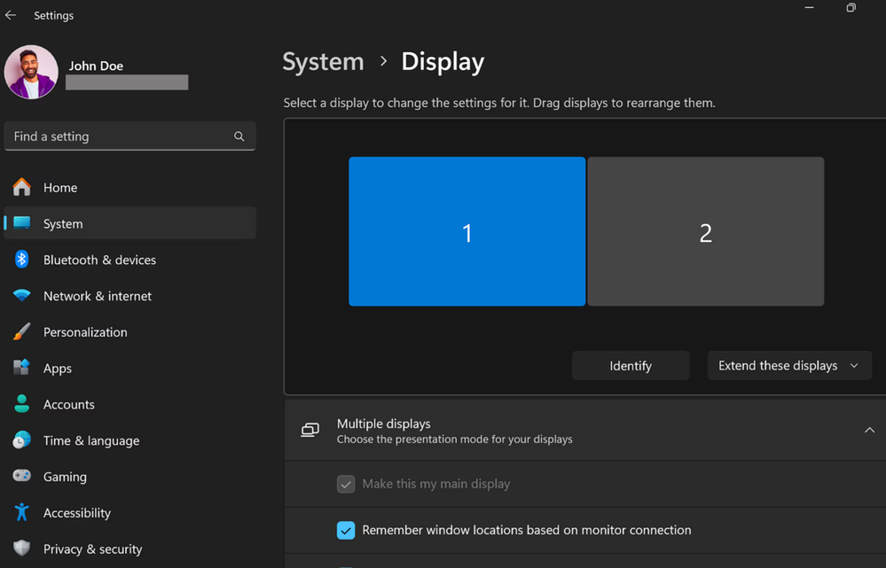Uncheck Remember window locations checkbox

(x=346, y=531)
